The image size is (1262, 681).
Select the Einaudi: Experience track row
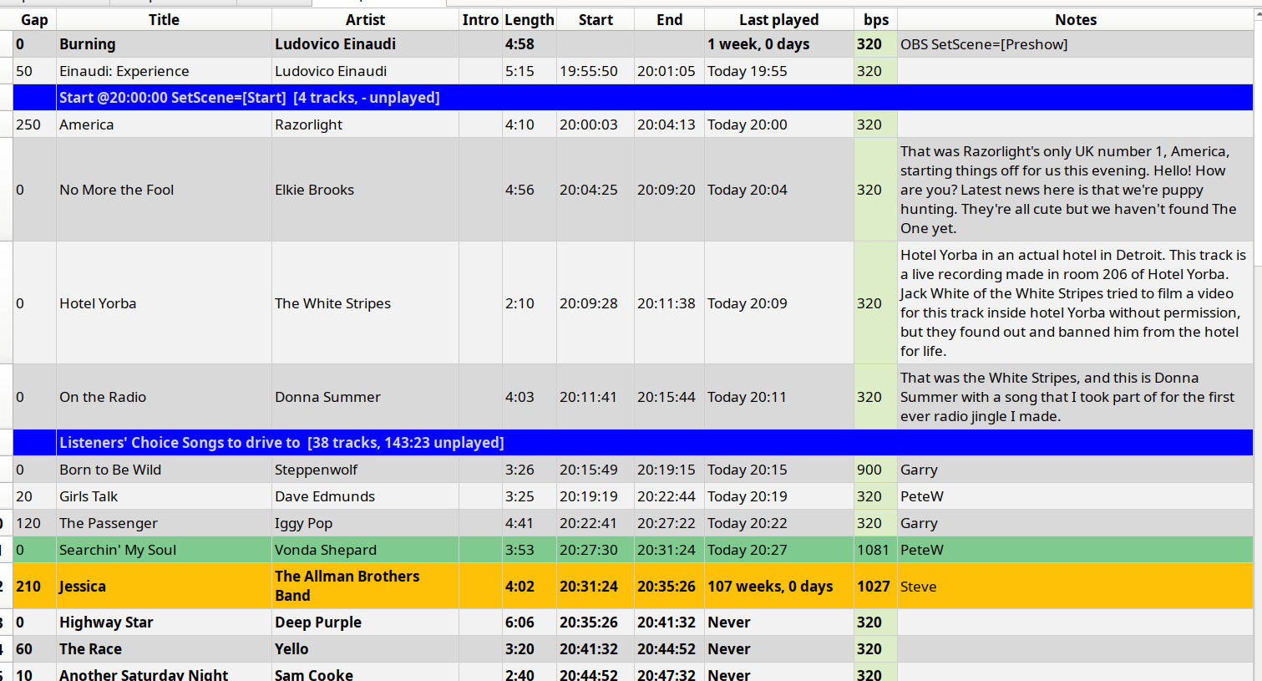click(124, 71)
